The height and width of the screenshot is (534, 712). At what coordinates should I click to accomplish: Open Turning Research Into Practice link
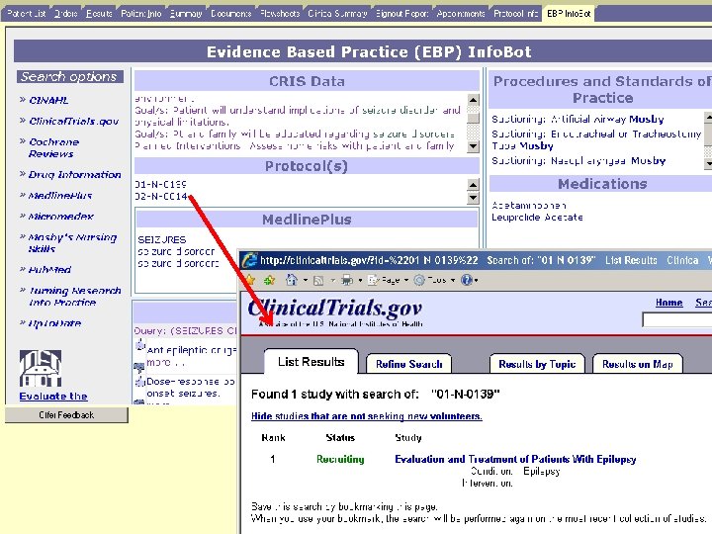tap(74, 297)
